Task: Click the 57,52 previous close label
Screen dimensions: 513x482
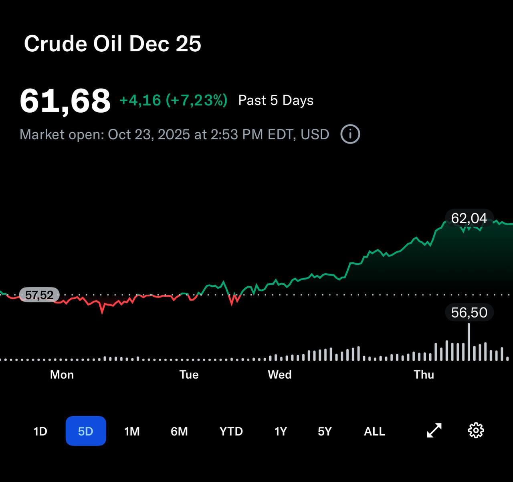Action: coord(39,295)
